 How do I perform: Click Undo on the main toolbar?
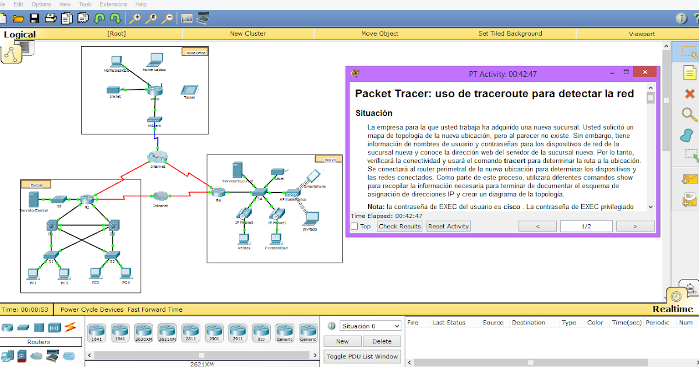click(x=98, y=18)
